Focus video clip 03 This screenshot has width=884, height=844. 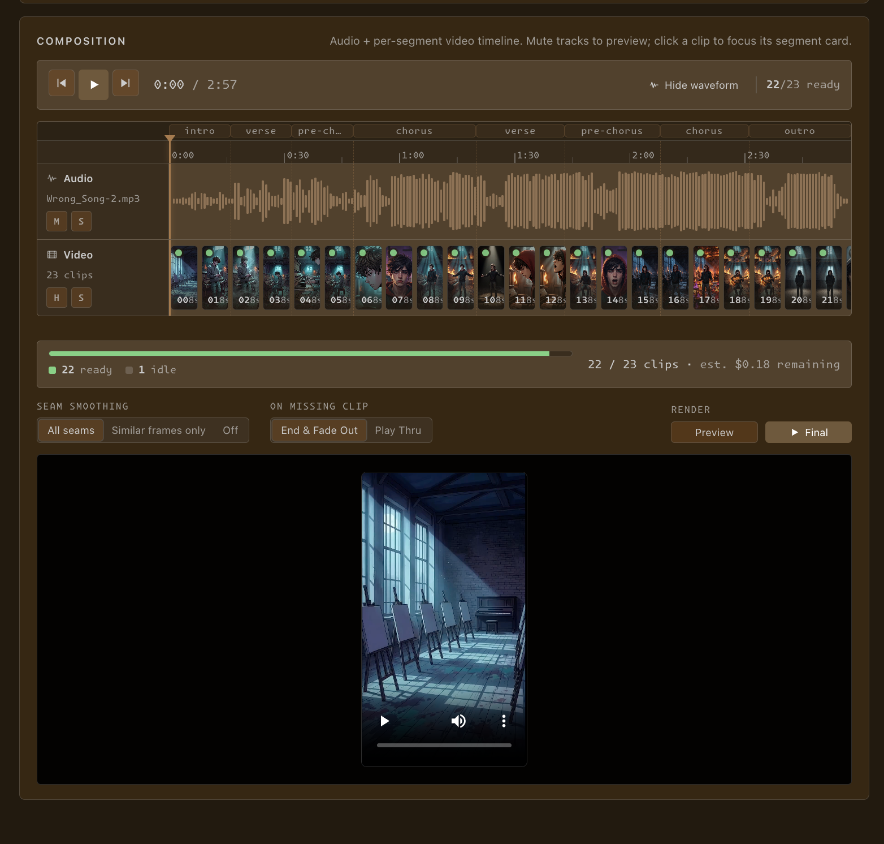[276, 277]
